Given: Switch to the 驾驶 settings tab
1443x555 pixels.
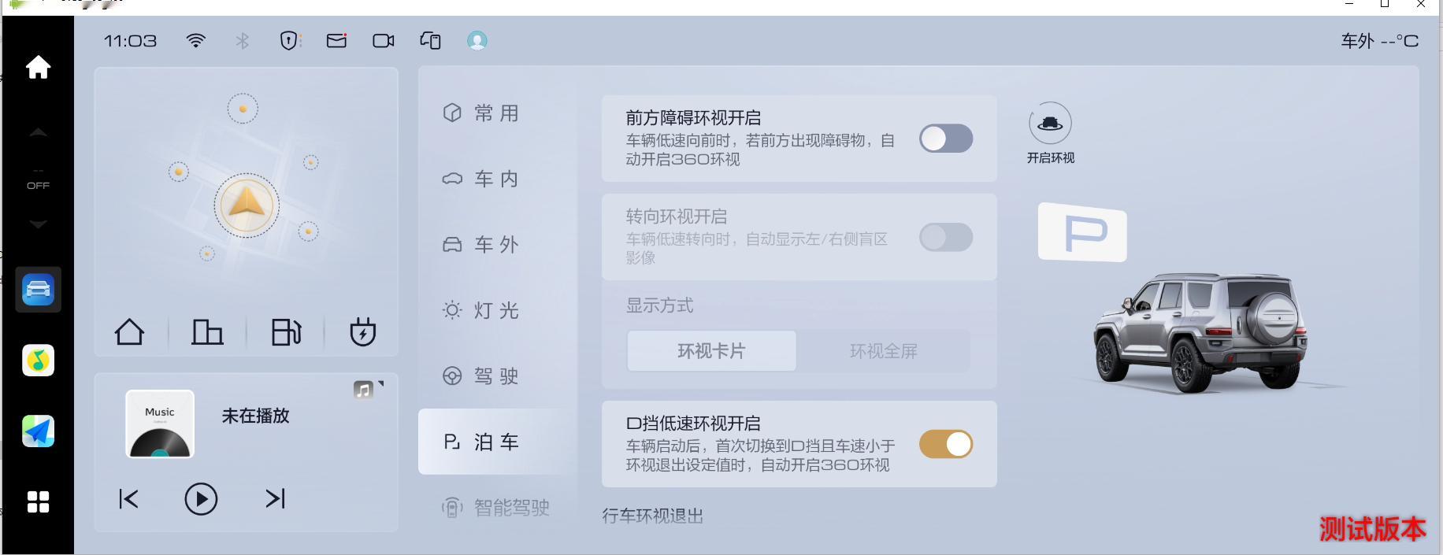Looking at the screenshot, I should [x=481, y=376].
